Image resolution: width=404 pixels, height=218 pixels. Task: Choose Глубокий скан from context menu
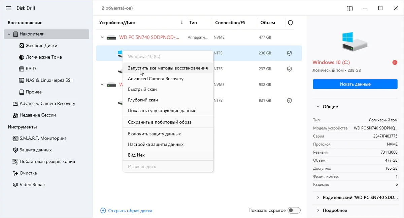(168, 100)
